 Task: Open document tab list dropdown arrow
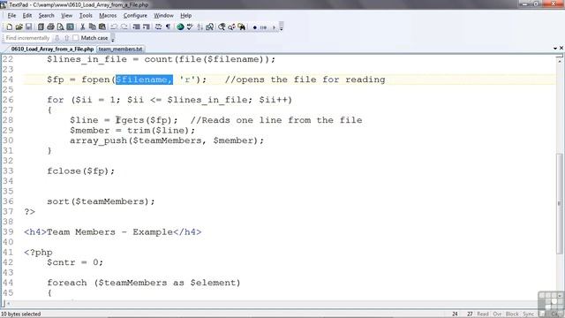[x=555, y=49]
